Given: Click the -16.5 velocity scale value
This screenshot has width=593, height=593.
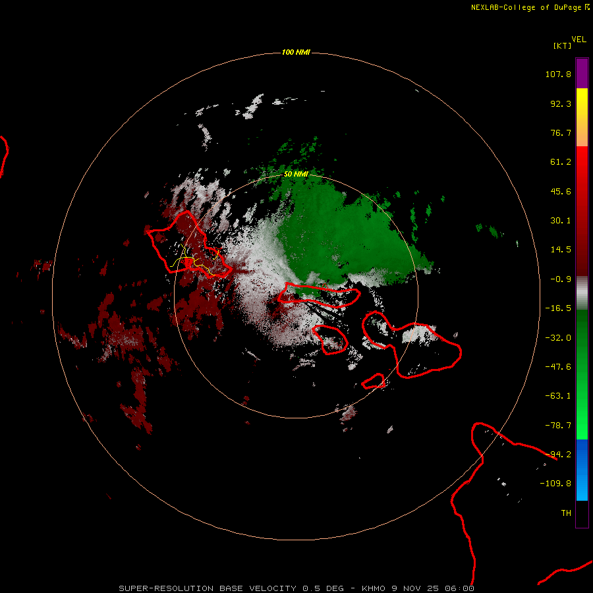Looking at the screenshot, I should (x=558, y=308).
